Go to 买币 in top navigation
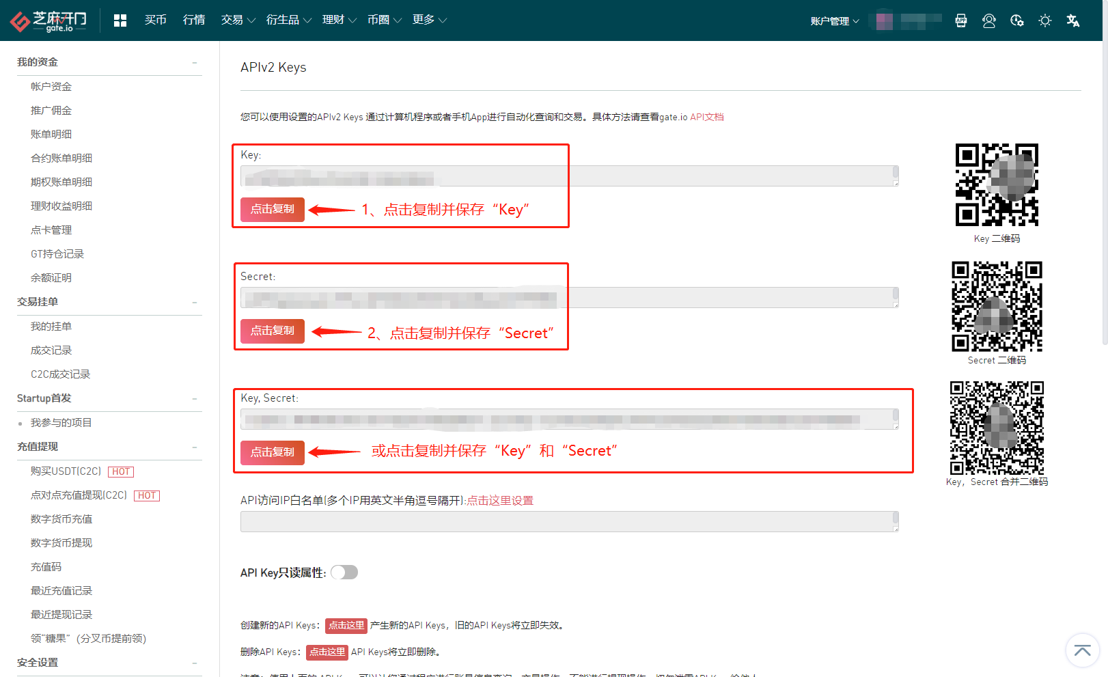The height and width of the screenshot is (677, 1108). (156, 20)
